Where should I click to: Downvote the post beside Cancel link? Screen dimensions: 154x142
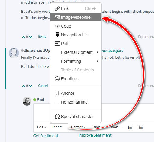[x=30, y=86]
